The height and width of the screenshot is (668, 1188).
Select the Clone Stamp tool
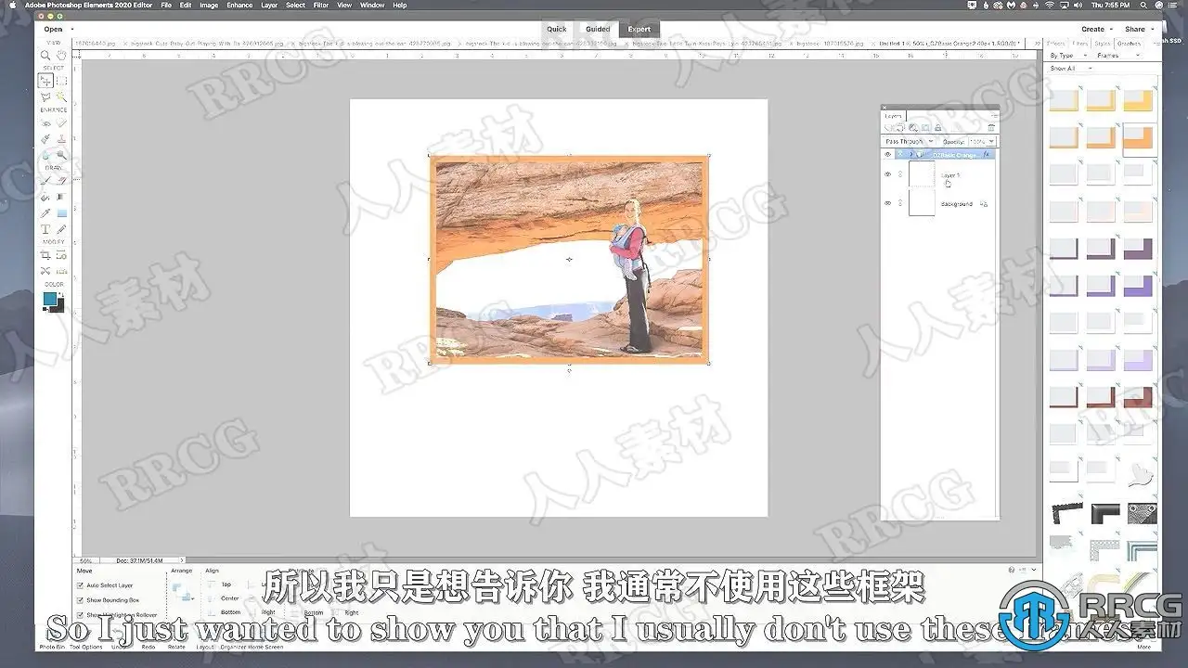(x=61, y=138)
